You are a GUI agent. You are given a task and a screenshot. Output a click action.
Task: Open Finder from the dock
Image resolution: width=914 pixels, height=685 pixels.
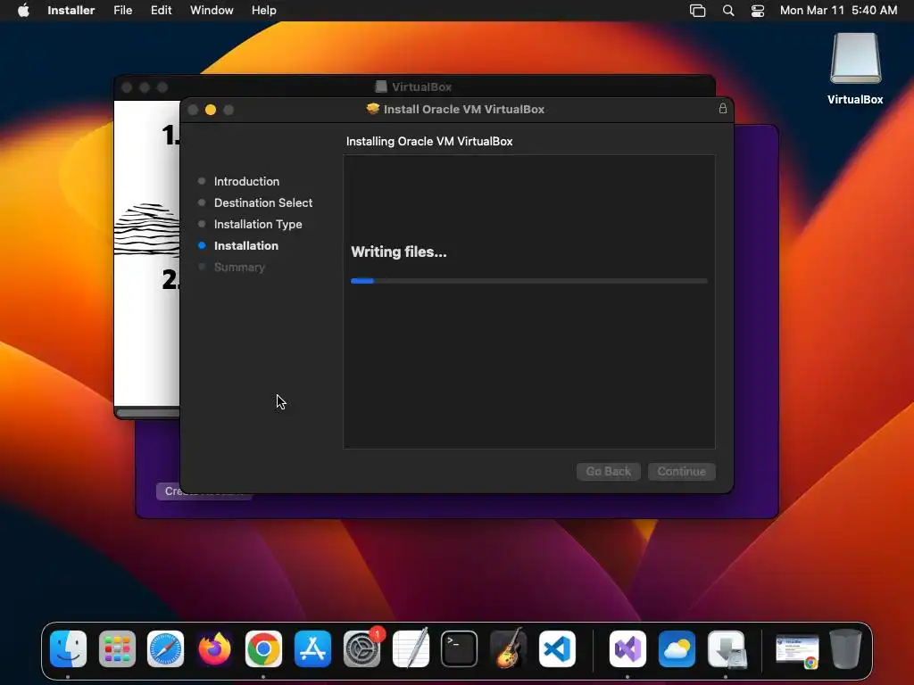68,649
